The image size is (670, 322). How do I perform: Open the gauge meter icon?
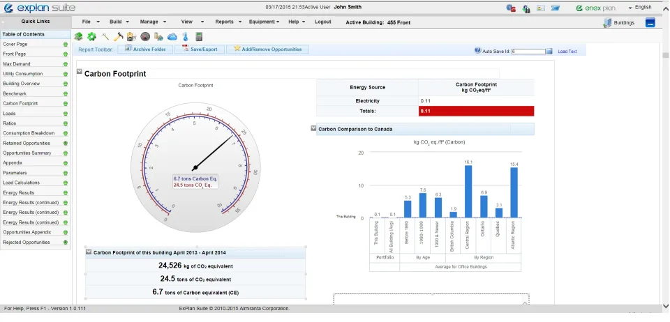(145, 37)
